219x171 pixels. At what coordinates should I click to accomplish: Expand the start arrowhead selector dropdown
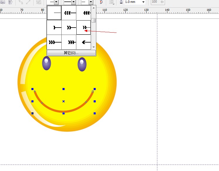56,2
